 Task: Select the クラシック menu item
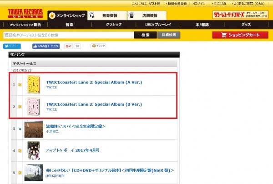[x=114, y=25]
